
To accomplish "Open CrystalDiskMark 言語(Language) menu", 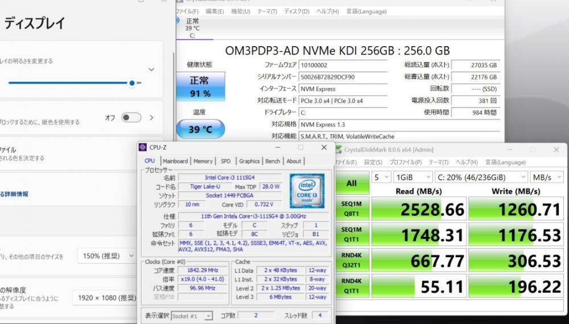I will pyautogui.click(x=505, y=162).
